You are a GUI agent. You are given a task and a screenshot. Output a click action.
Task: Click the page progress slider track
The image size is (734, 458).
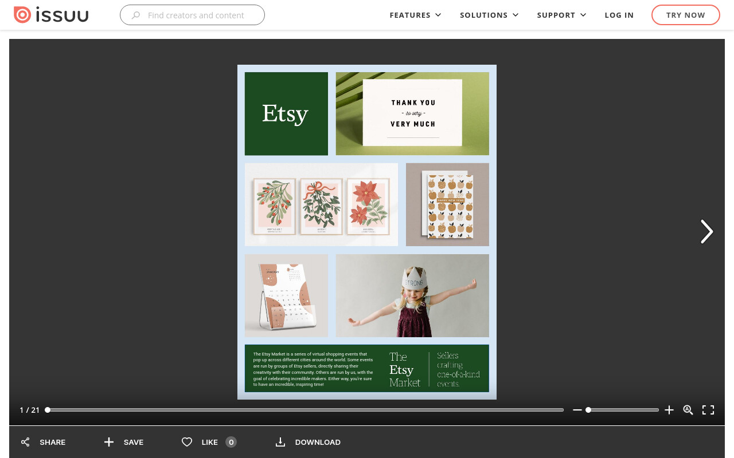(304, 410)
